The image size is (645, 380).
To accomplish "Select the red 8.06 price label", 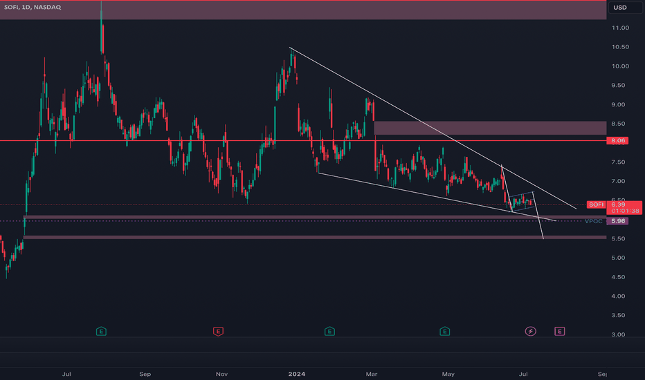I will 618,140.
